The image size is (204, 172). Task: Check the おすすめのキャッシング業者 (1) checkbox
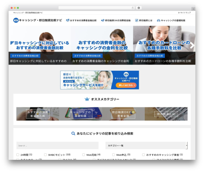143,155
